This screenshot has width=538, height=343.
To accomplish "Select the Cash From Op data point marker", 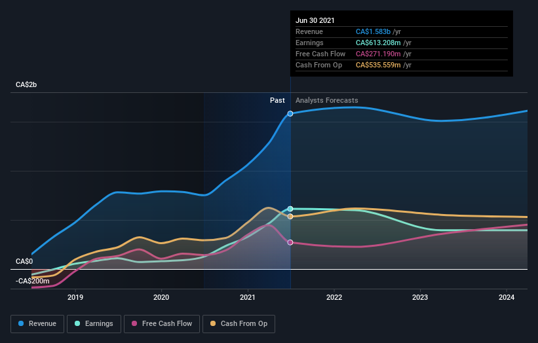I will (x=290, y=217).
